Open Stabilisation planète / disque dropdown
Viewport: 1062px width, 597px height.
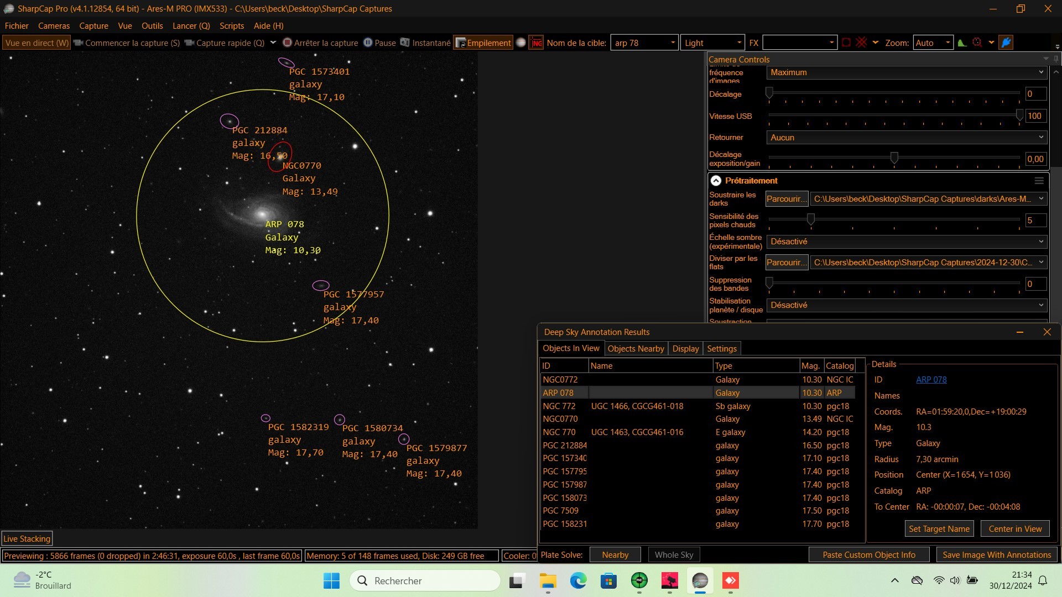tap(907, 305)
